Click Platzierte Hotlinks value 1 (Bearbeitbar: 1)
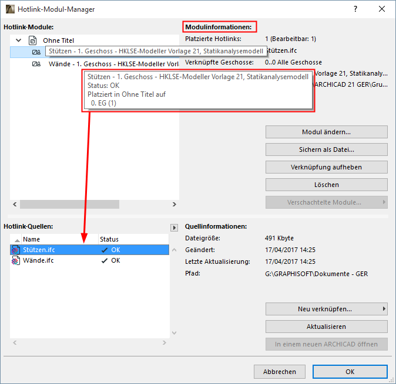396x384 pixels. [290, 39]
